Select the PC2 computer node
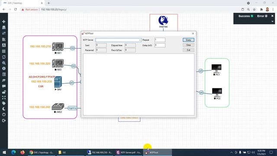 [x=217, y=92]
